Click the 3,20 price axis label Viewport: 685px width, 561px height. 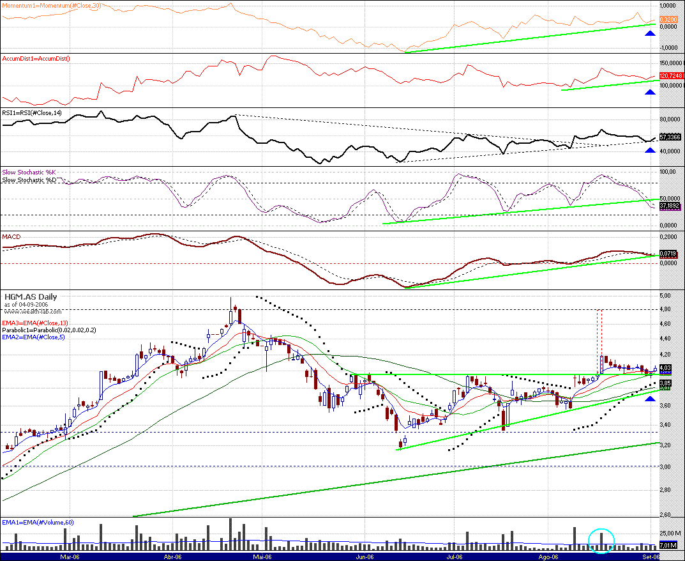665,445
